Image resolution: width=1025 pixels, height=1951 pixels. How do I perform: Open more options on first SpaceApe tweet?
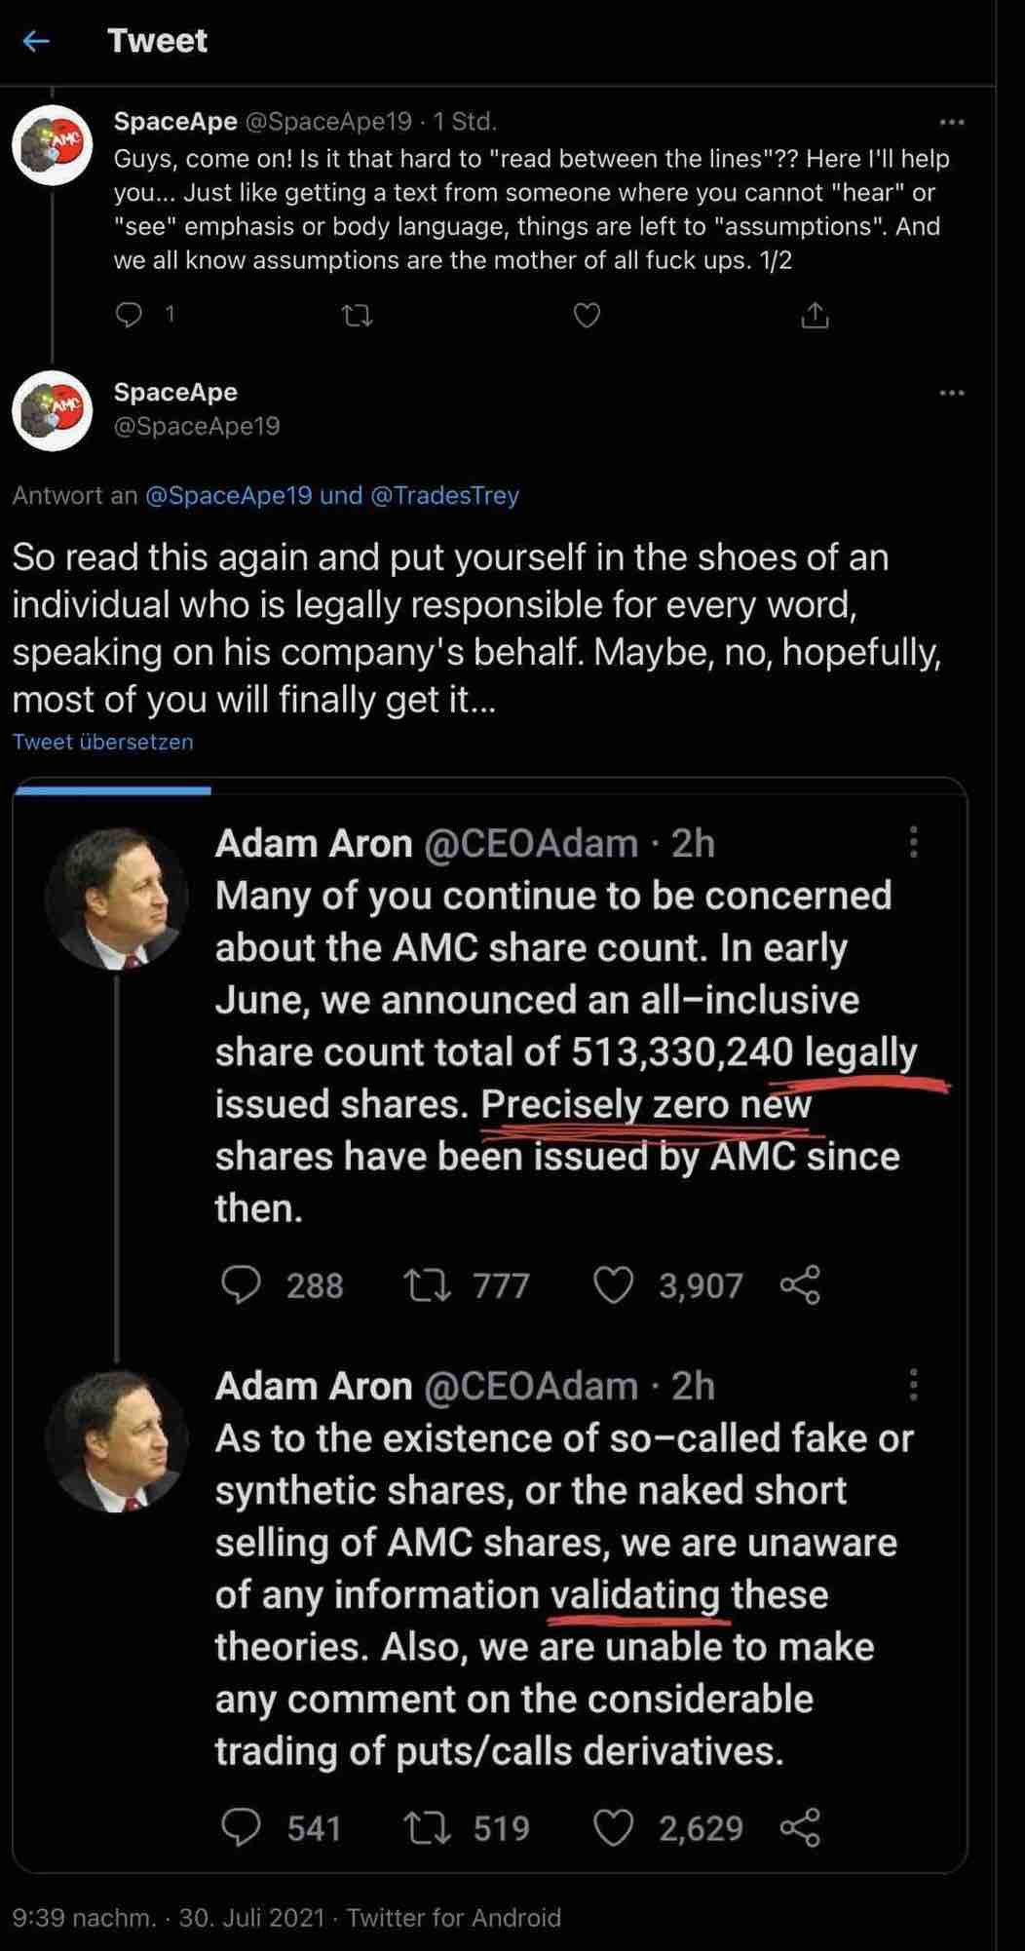point(951,123)
